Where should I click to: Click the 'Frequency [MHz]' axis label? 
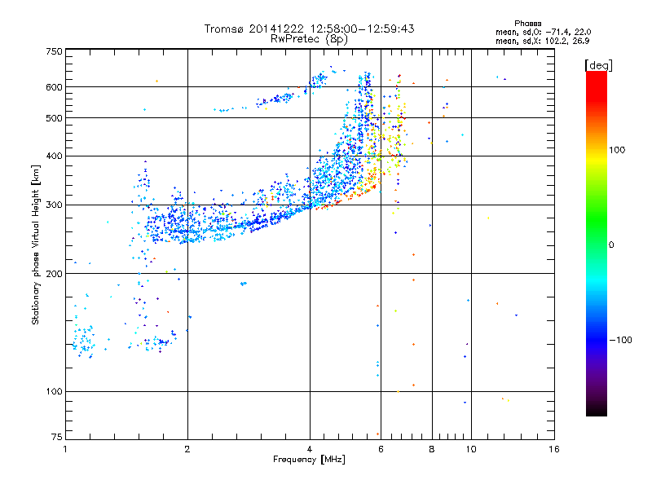tap(309, 460)
